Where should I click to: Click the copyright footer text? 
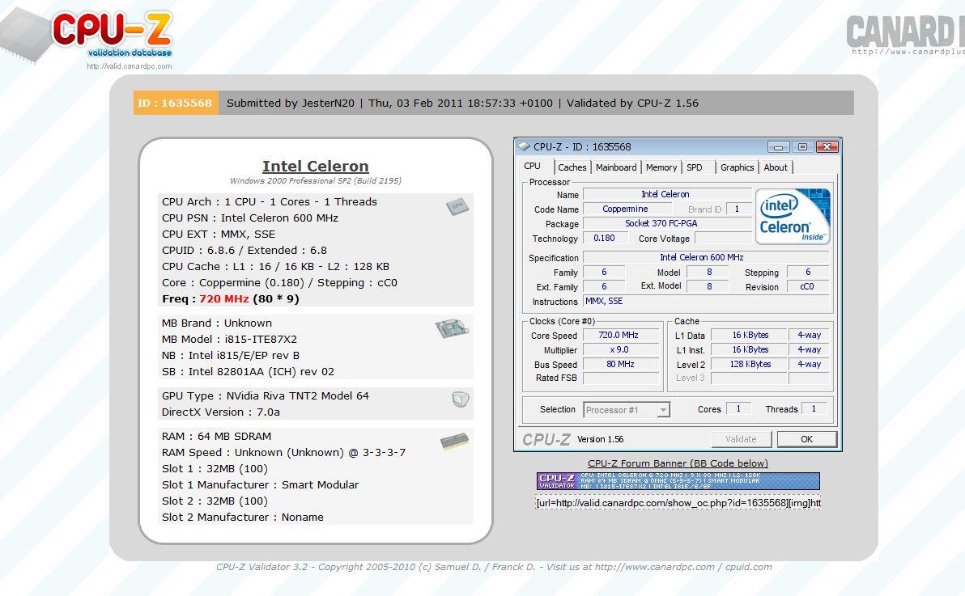494,567
